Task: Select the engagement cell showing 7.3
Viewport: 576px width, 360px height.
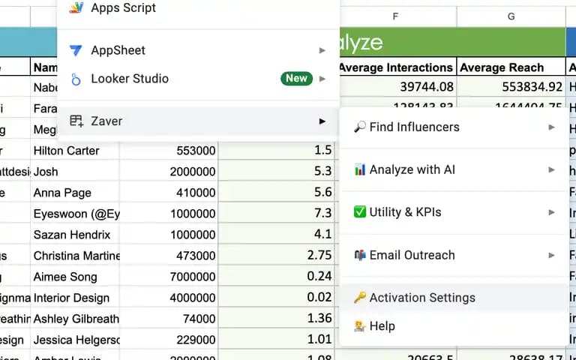Action: pyautogui.click(x=276, y=214)
